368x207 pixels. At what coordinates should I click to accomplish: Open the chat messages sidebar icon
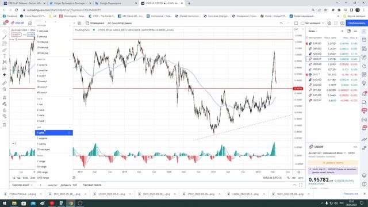click(x=364, y=102)
